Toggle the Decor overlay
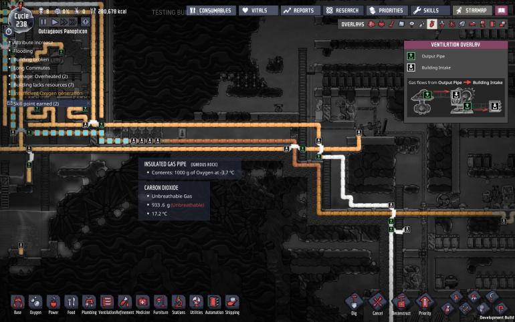This screenshot has height=322, width=515. click(442, 24)
